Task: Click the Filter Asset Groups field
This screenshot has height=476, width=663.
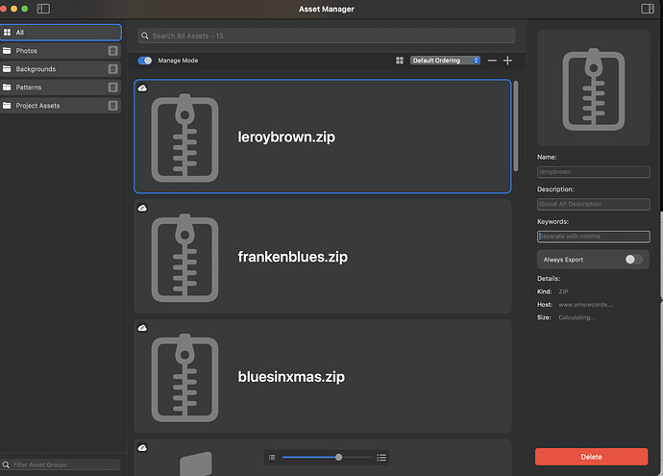Action: pos(61,464)
